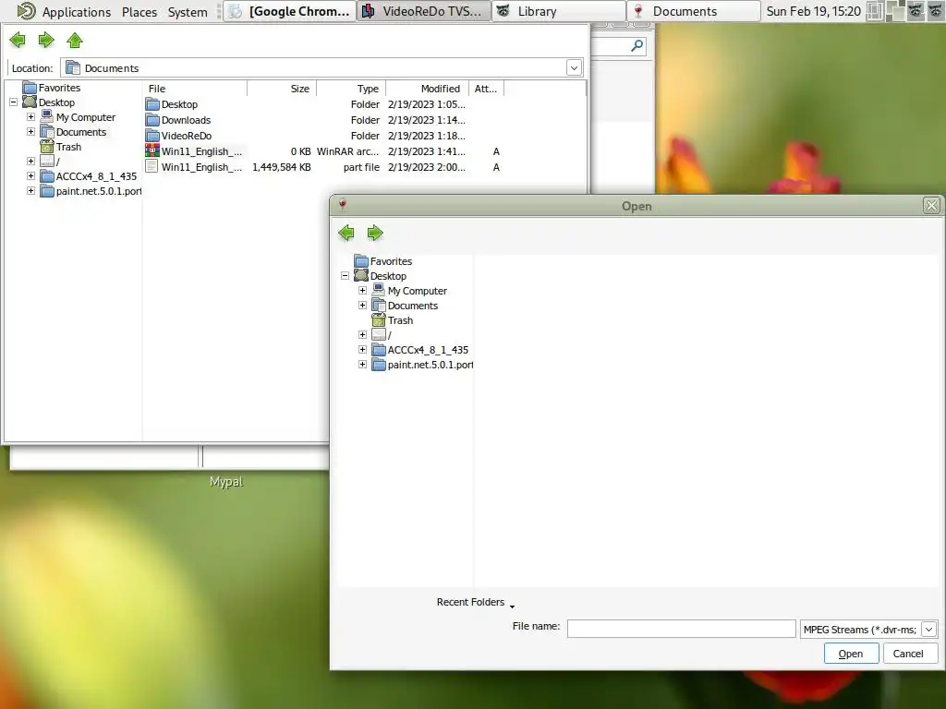Click back arrow in the Open dialog
946x709 pixels.
[346, 233]
